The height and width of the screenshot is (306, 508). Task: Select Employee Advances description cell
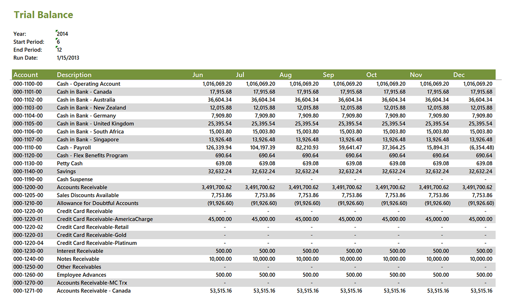point(82,275)
